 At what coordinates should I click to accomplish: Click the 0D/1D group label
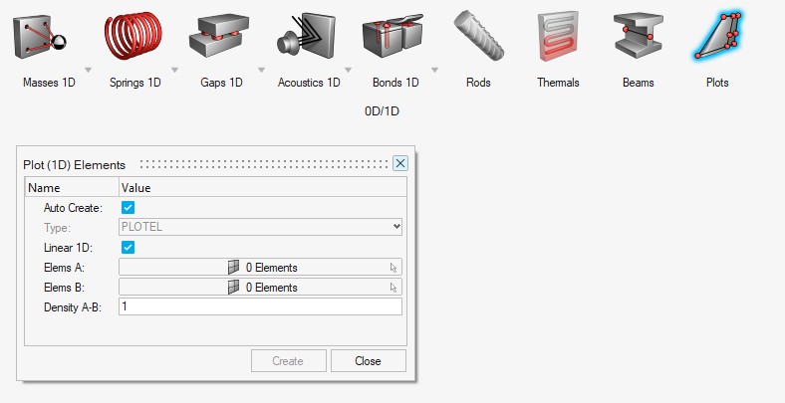pos(382,111)
